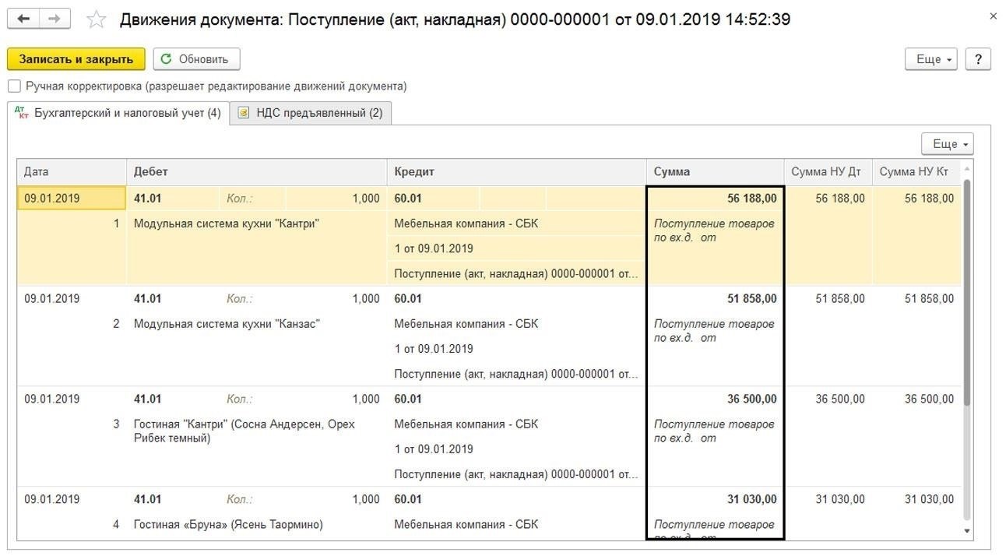Viewport: 1006px width, 556px height.
Task: Open help with the question mark button
Action: tap(978, 59)
